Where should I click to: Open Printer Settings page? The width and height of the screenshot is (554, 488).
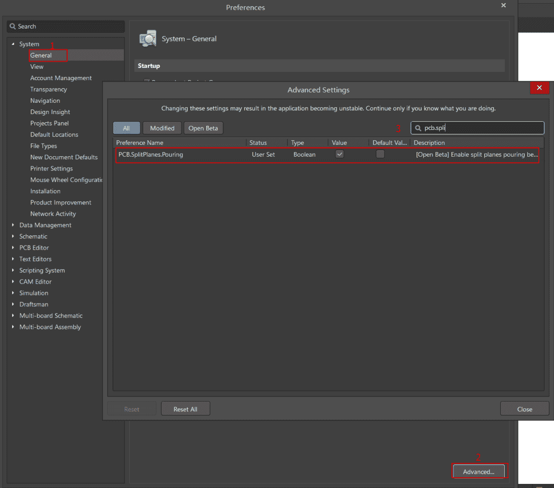(52, 168)
